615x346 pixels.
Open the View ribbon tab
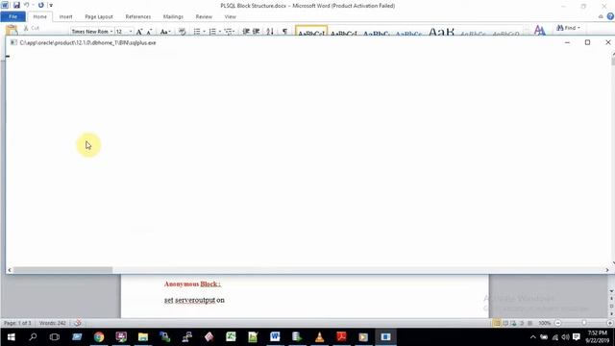point(231,17)
